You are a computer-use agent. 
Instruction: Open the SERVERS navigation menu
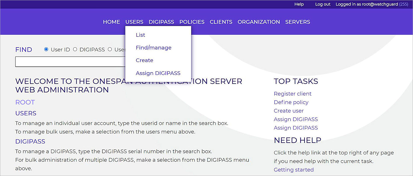tap(297, 22)
